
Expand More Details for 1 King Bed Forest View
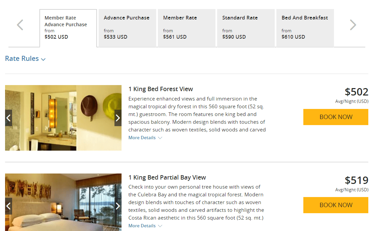pos(142,138)
